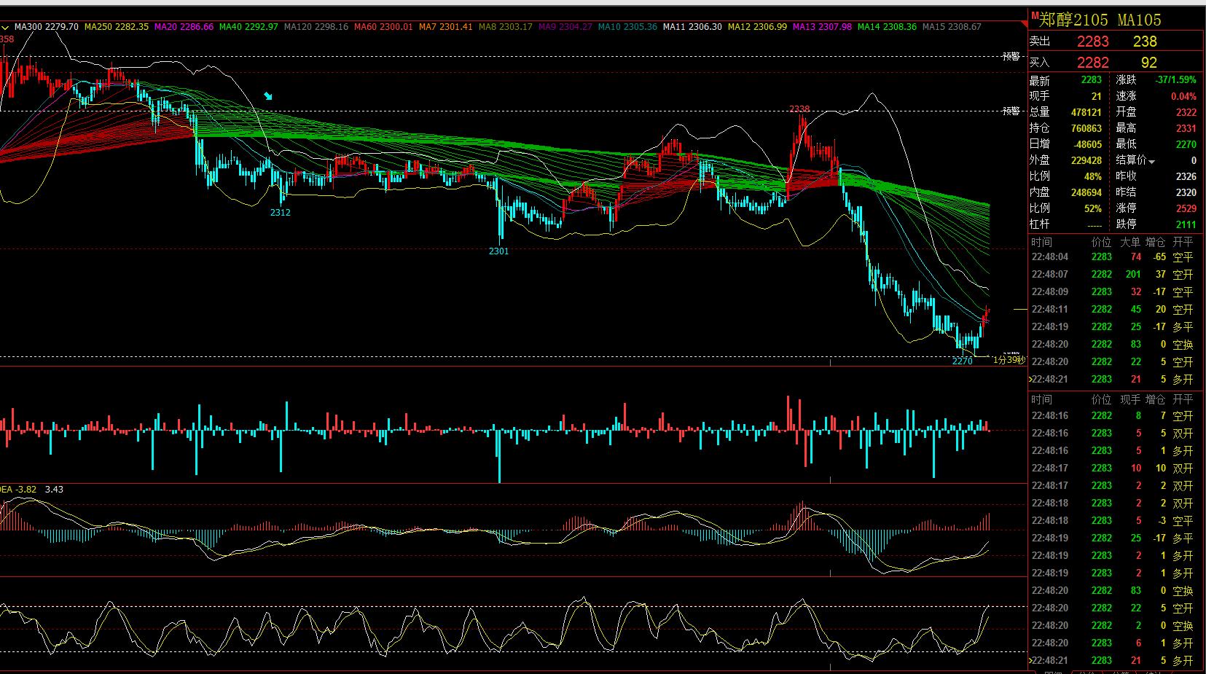1206x674 pixels.
Task: Click the 杠杆 leverage label
Action: coord(1040,224)
